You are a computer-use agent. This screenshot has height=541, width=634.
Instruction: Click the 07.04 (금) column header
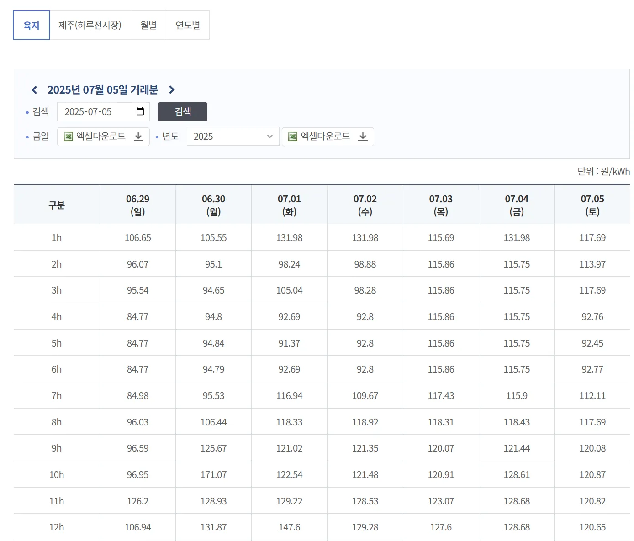pos(517,205)
